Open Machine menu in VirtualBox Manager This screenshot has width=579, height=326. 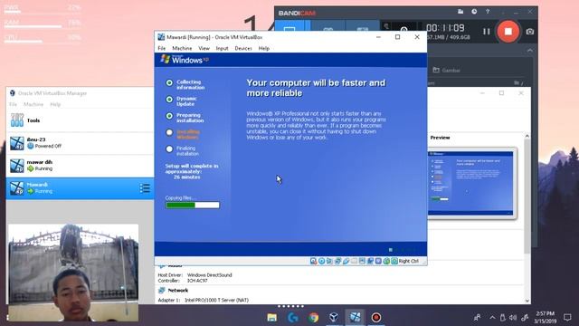[x=33, y=105]
